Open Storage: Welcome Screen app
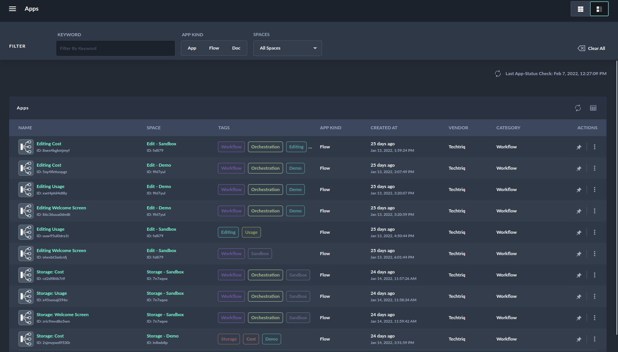Screen dimensions: 618x352 click(63, 315)
